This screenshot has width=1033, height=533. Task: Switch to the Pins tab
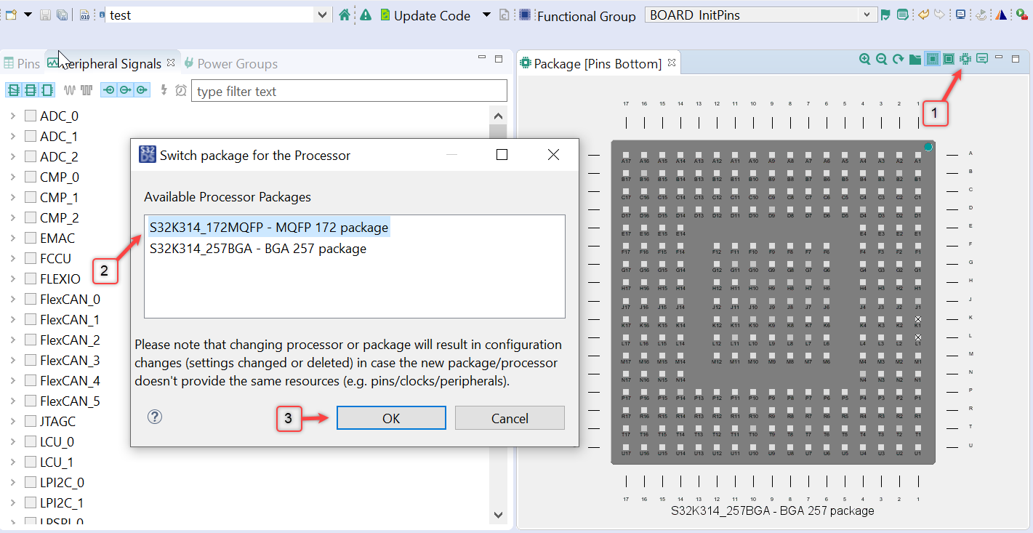point(22,64)
